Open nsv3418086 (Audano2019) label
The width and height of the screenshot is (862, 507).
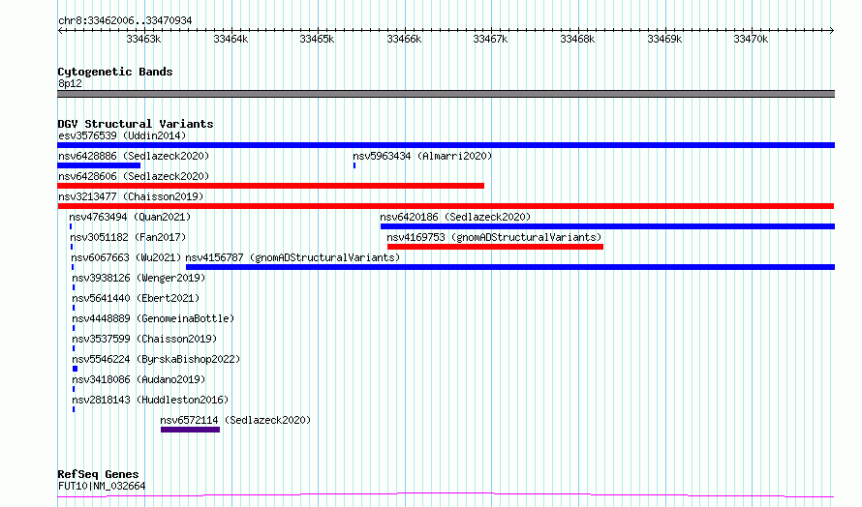tap(139, 379)
